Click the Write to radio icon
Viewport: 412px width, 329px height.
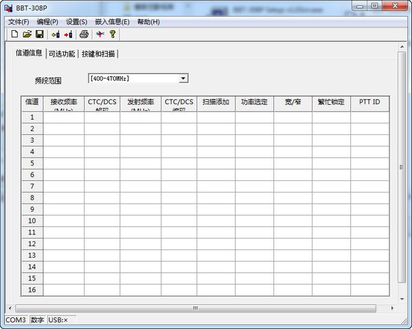click(x=67, y=34)
